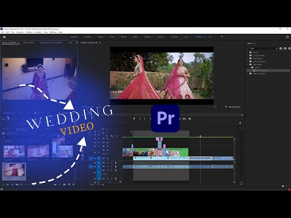Collapse the Video Effects folder

coord(248,64)
